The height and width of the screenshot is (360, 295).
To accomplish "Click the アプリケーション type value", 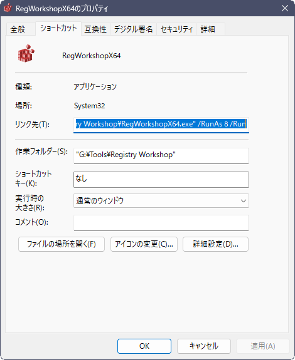I will pos(95,87).
